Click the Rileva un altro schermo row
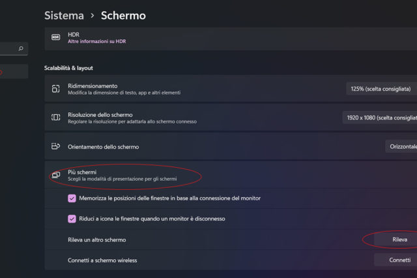Image resolution: width=417 pixels, height=278 pixels. tap(195, 239)
